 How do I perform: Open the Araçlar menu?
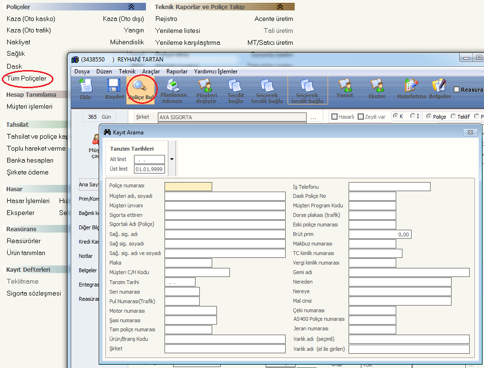click(x=151, y=72)
